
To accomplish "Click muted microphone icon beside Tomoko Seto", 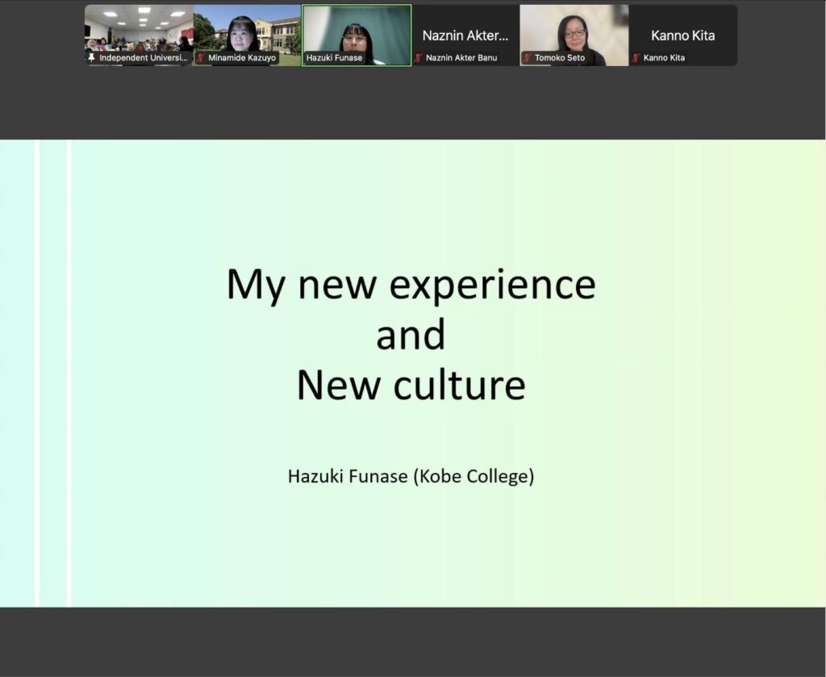I will click(x=528, y=57).
